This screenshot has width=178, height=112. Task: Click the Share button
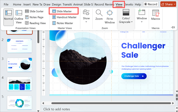tap(168, 4)
